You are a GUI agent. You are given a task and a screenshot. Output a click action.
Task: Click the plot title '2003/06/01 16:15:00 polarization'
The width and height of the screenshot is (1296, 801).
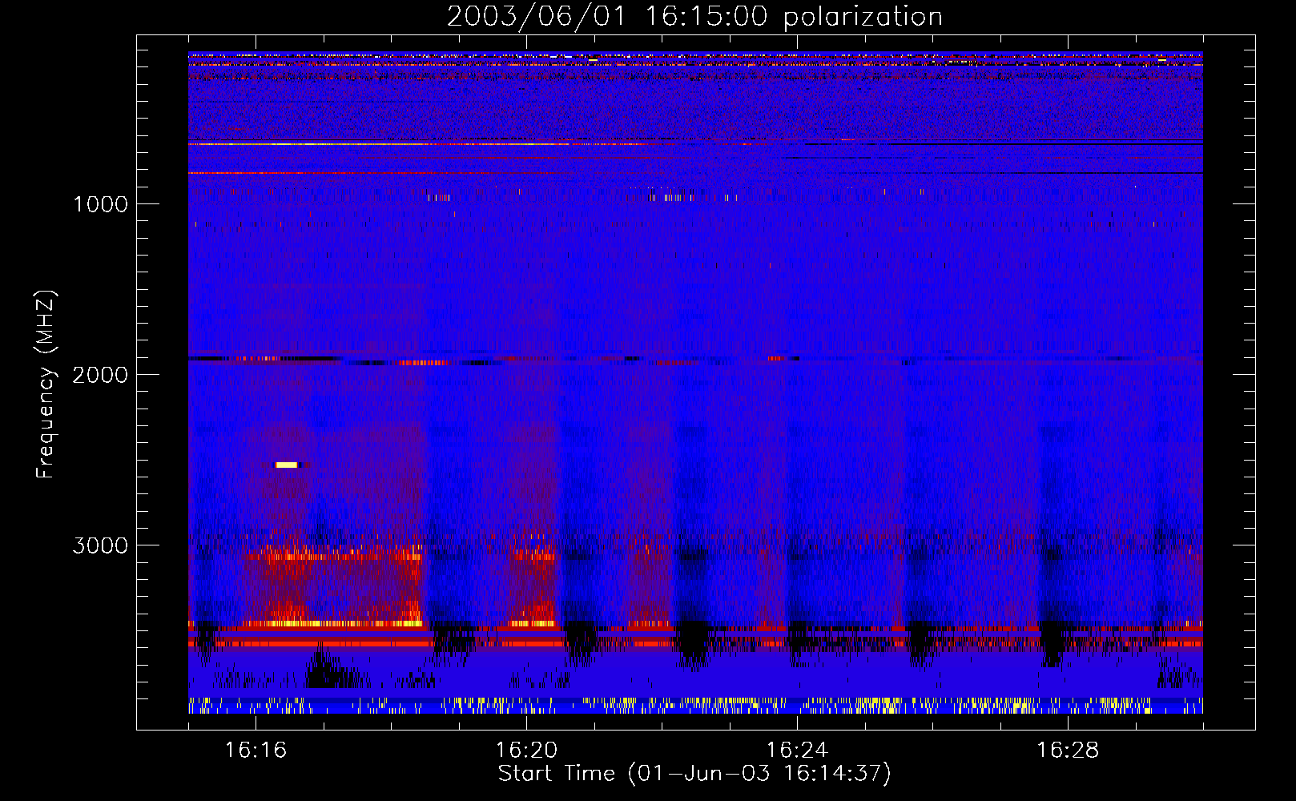(x=694, y=17)
